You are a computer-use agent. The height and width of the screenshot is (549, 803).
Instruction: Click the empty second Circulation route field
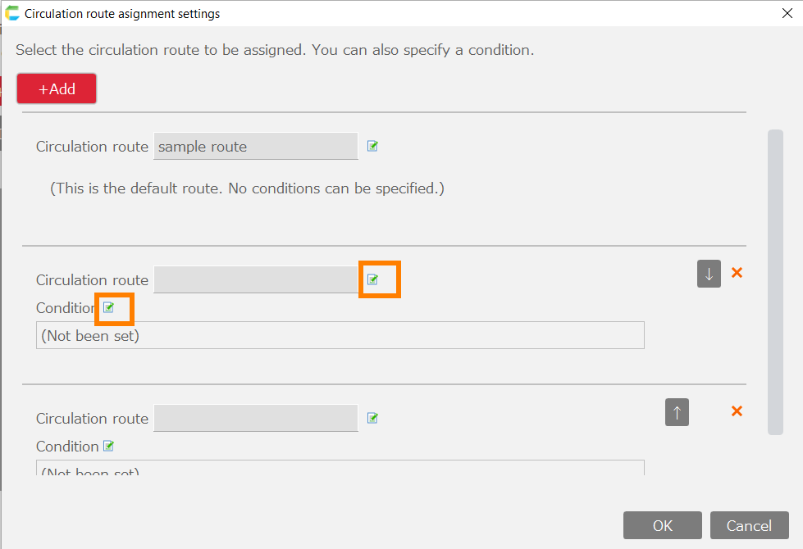(255, 279)
